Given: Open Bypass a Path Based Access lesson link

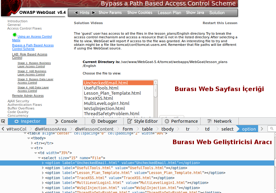Looking at the screenshot, I should (x=33, y=47).
